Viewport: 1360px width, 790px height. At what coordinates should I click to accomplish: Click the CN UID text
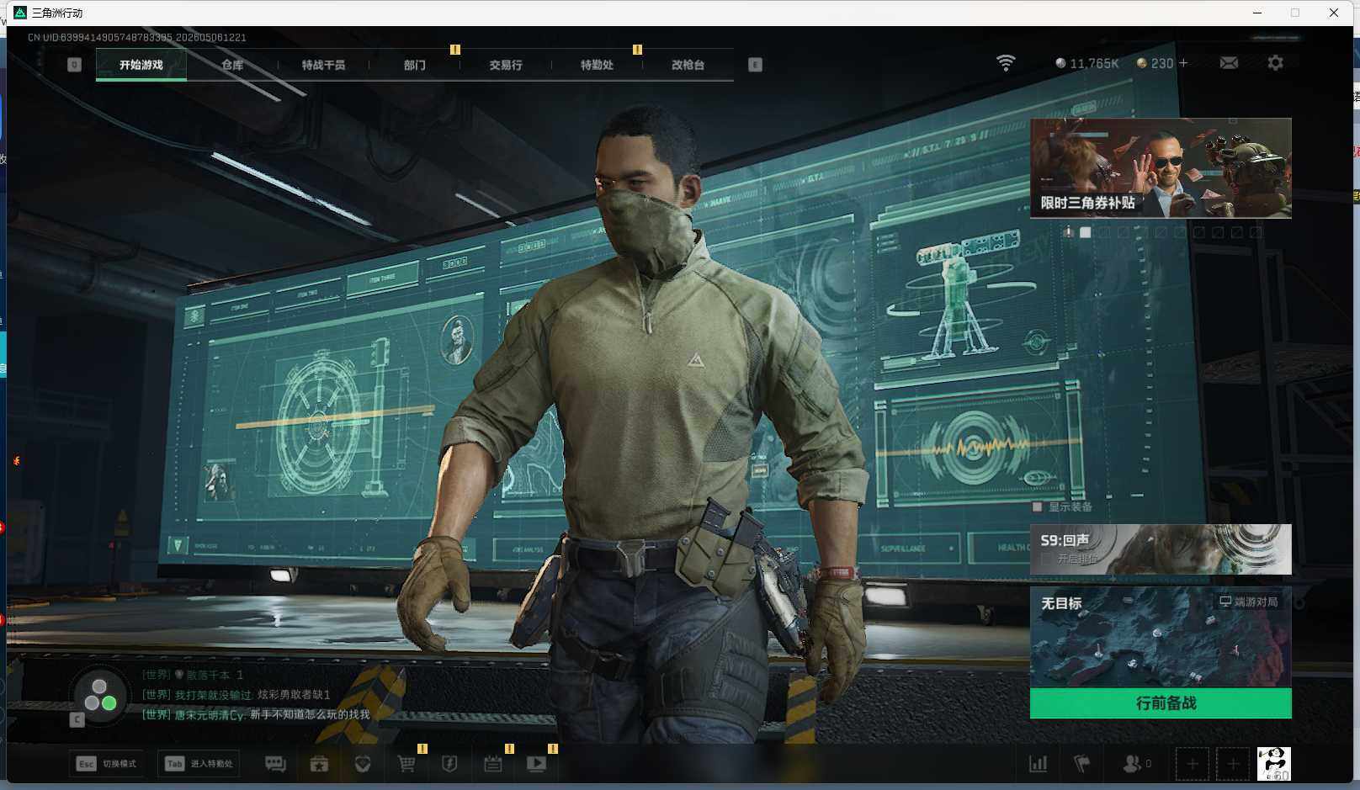137,38
